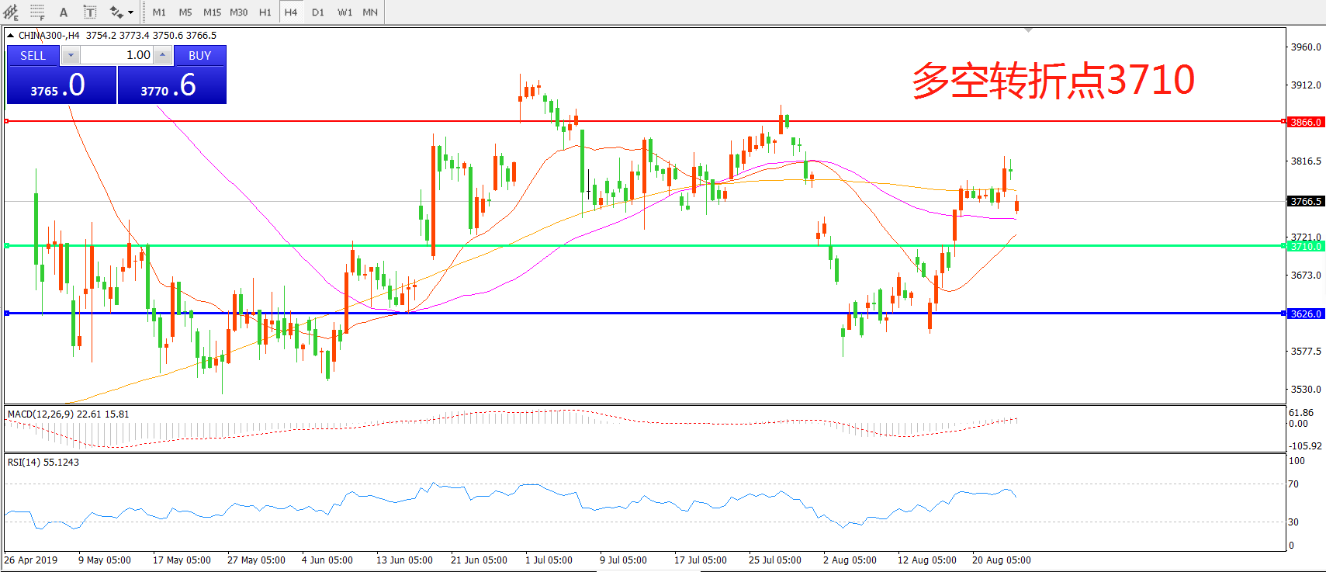Select the MN monthly timeframe

pos(370,12)
